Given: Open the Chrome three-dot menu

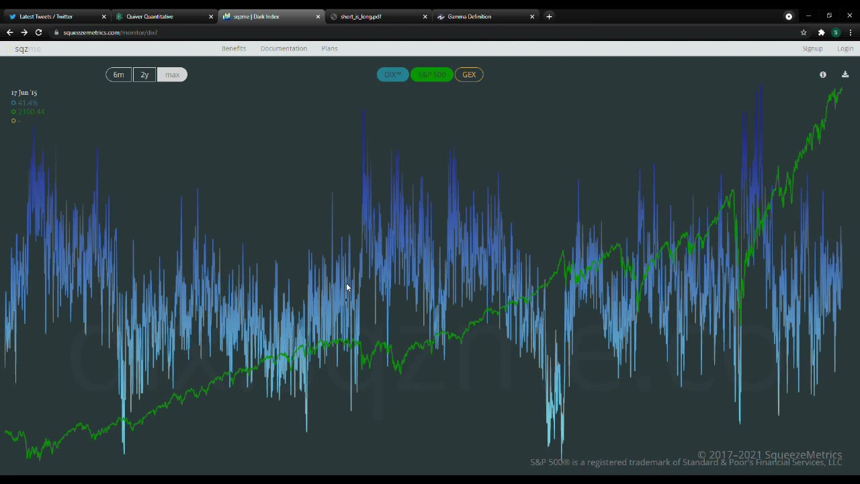Looking at the screenshot, I should point(850,32).
